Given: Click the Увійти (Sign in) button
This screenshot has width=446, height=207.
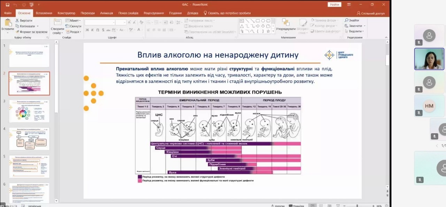Looking at the screenshot, I should pos(334,5).
